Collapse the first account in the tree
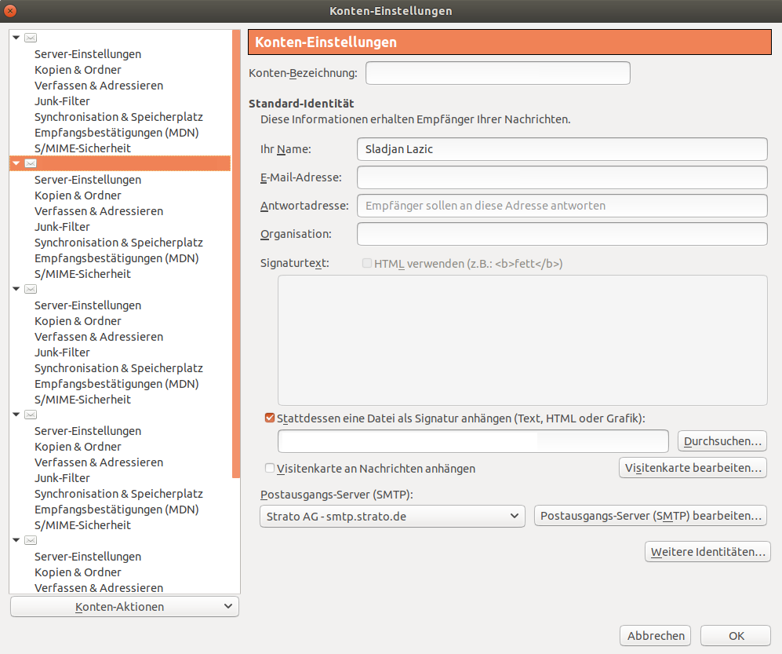 (16, 38)
